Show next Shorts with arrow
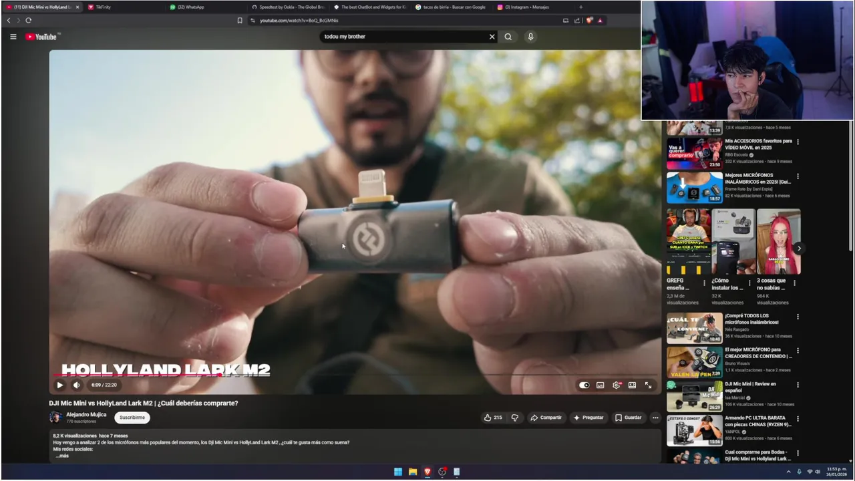The image size is (855, 481). tap(799, 249)
